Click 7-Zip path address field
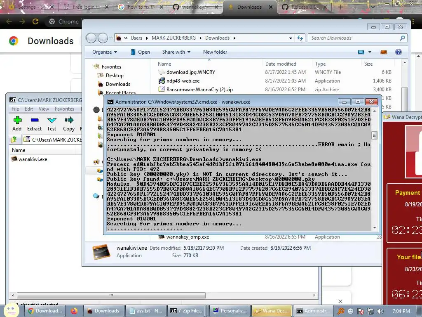 tap(52, 140)
